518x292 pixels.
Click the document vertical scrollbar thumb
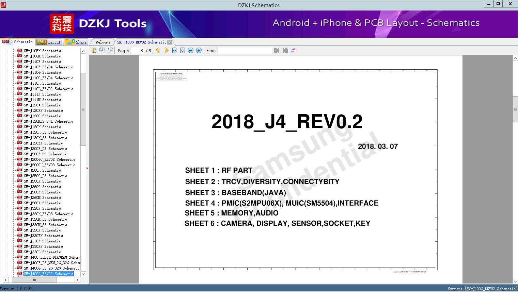515,109
